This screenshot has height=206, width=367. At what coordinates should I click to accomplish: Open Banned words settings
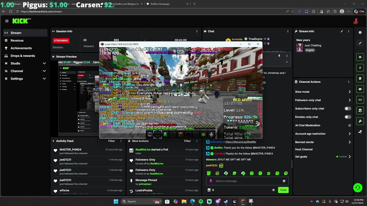(323, 142)
